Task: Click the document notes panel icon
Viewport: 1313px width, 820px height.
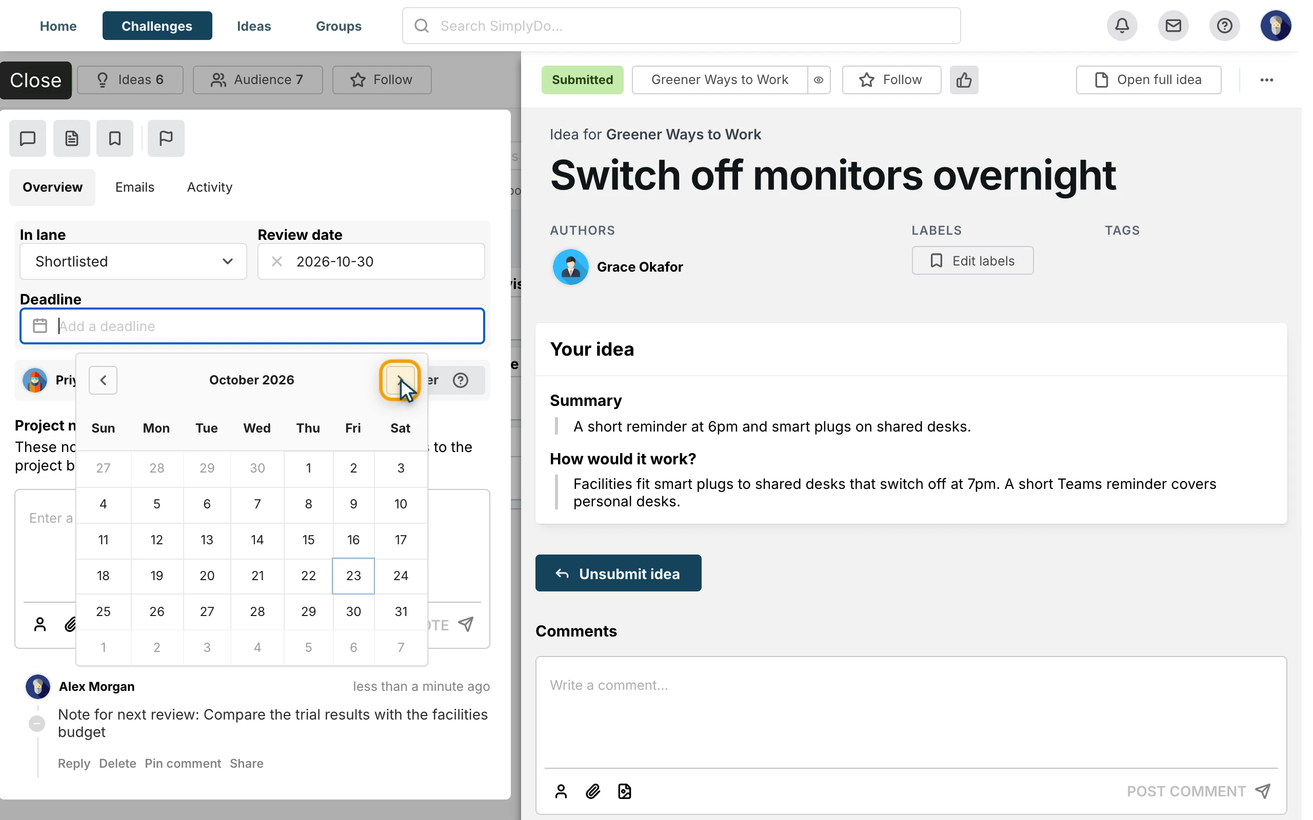Action: [72, 138]
